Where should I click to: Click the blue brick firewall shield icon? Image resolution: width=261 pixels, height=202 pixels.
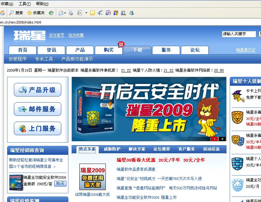(x=237, y=164)
